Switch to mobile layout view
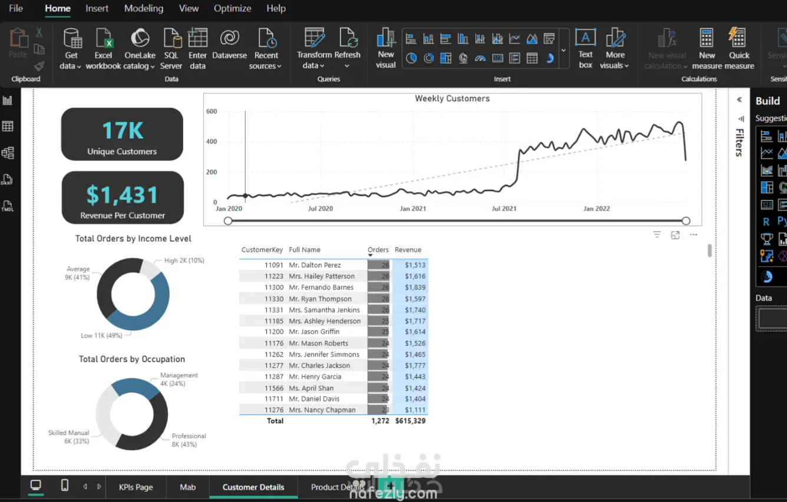This screenshot has height=502, width=787. [65, 486]
